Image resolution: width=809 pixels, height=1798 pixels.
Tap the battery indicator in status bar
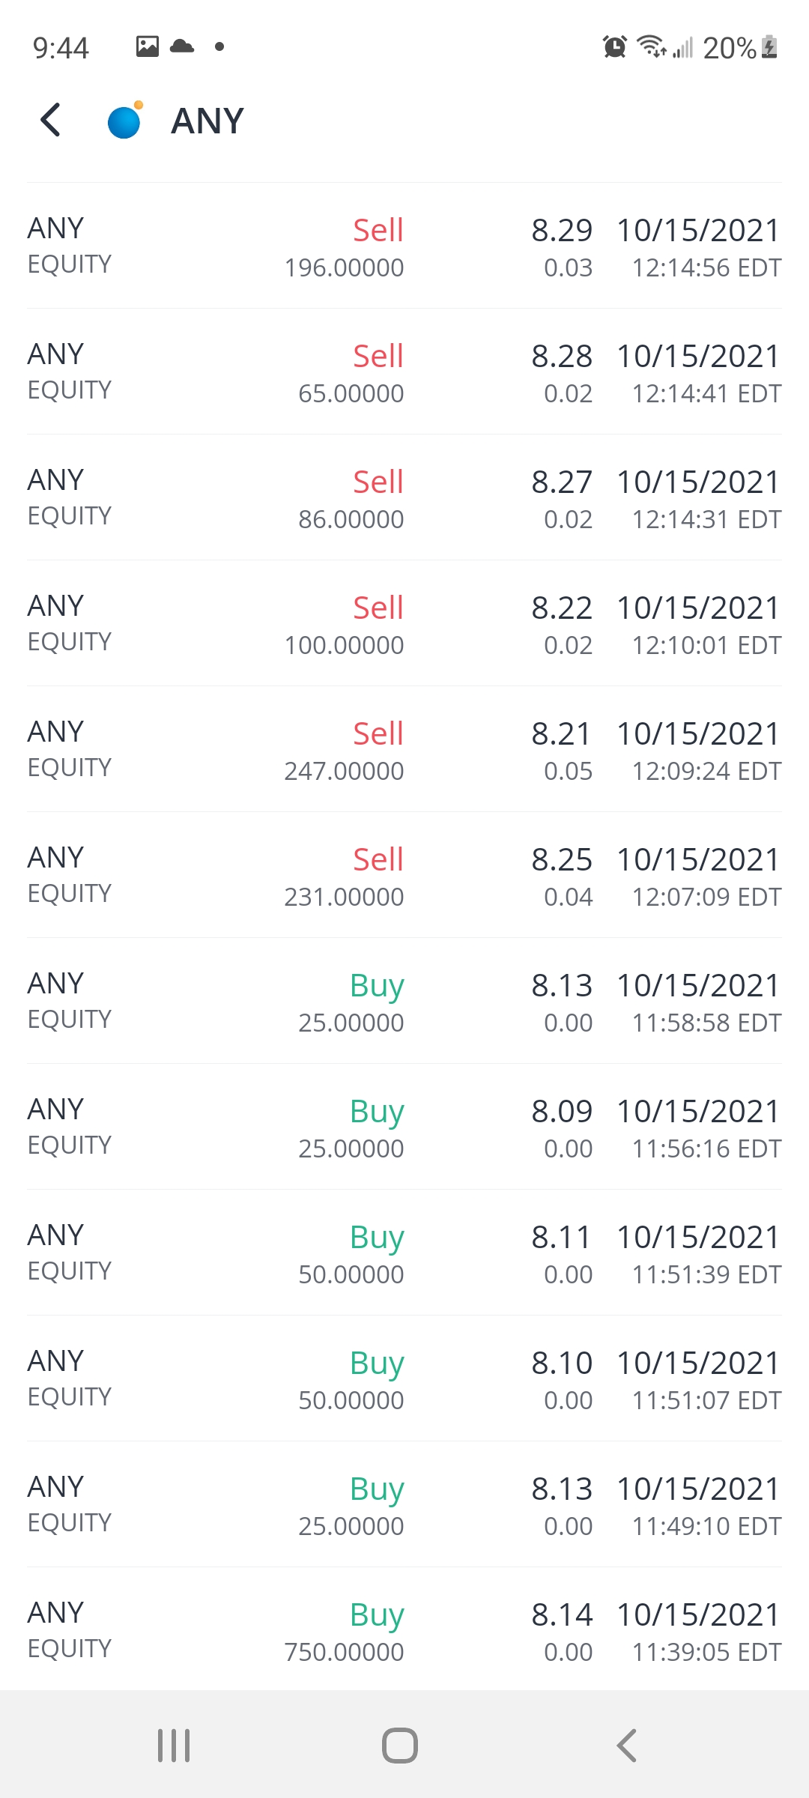coord(769,47)
